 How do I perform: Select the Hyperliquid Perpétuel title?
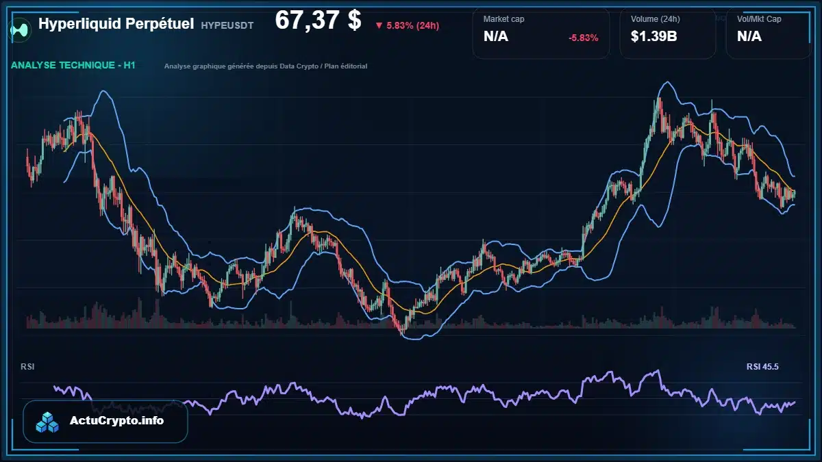click(x=116, y=24)
